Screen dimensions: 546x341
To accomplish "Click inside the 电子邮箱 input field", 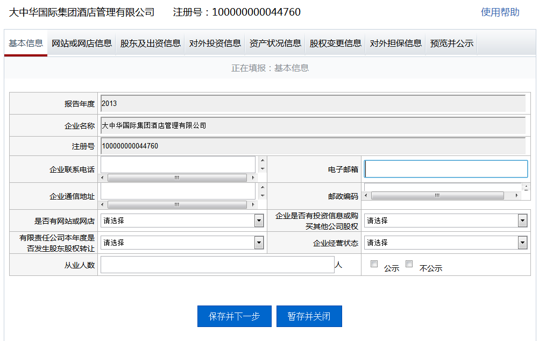I will (445, 168).
